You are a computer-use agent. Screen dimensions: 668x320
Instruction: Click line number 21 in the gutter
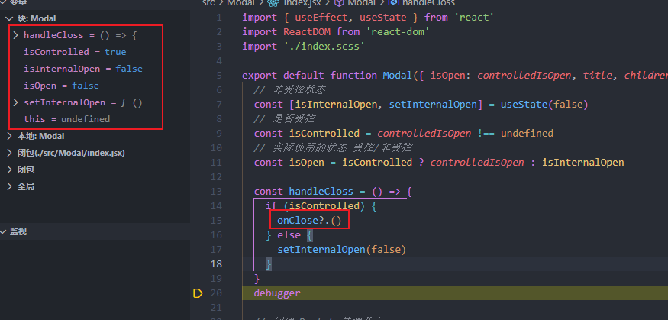pos(216,308)
